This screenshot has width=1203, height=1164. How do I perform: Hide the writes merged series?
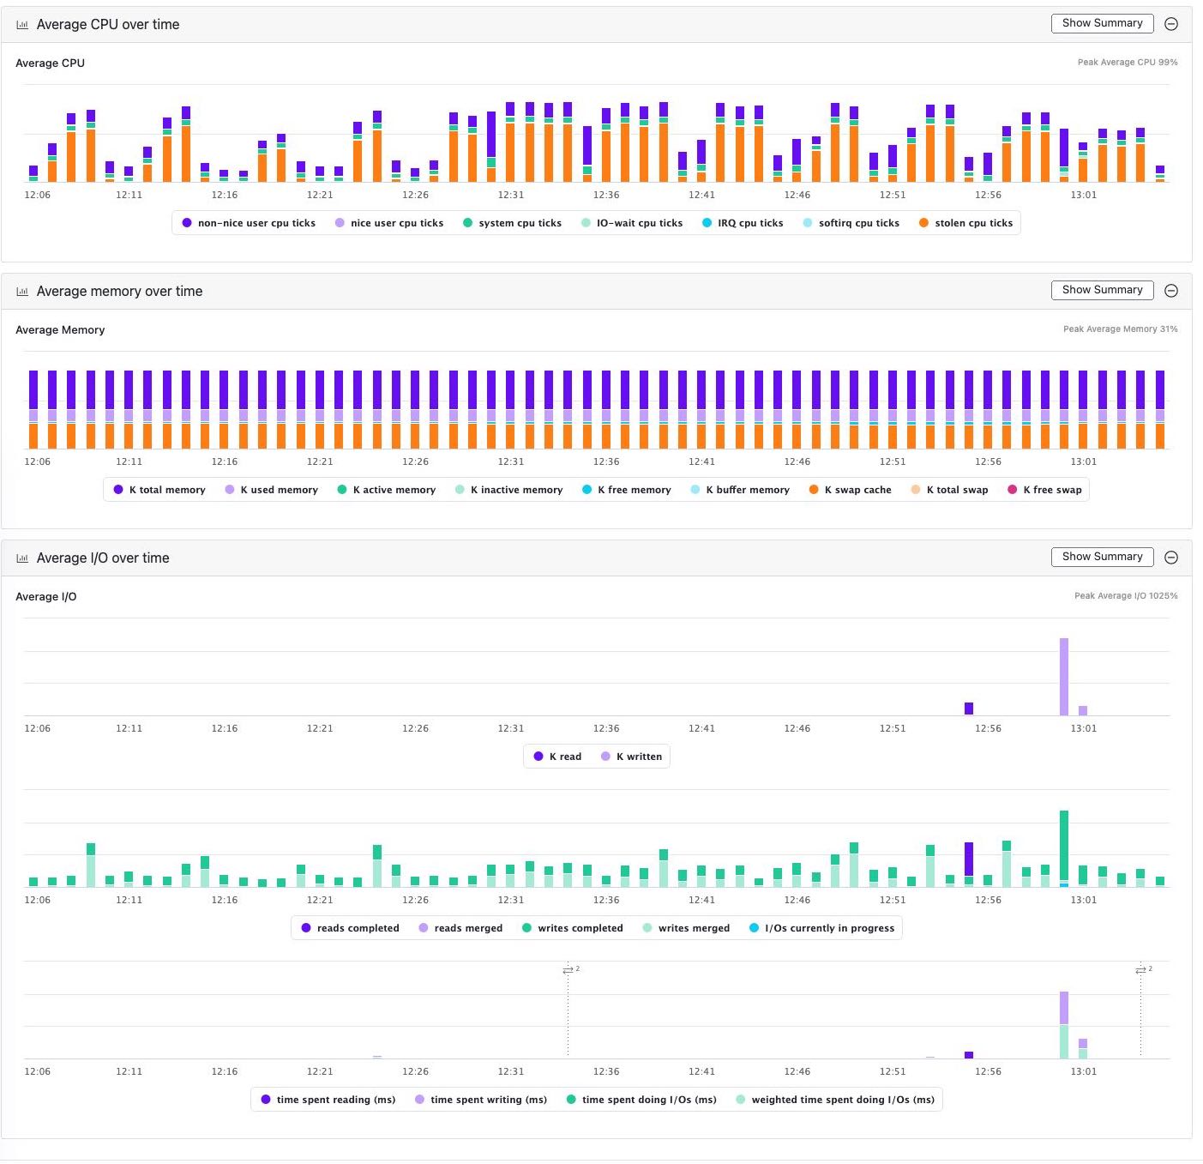pyautogui.click(x=686, y=927)
